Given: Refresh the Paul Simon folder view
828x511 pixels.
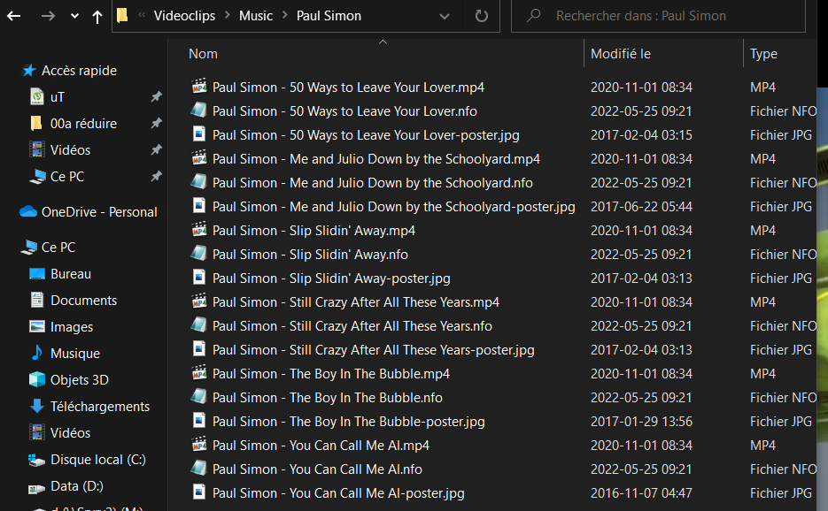Looking at the screenshot, I should pos(482,16).
